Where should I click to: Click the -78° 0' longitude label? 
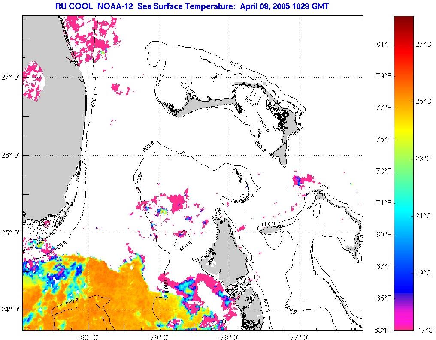(x=228, y=337)
